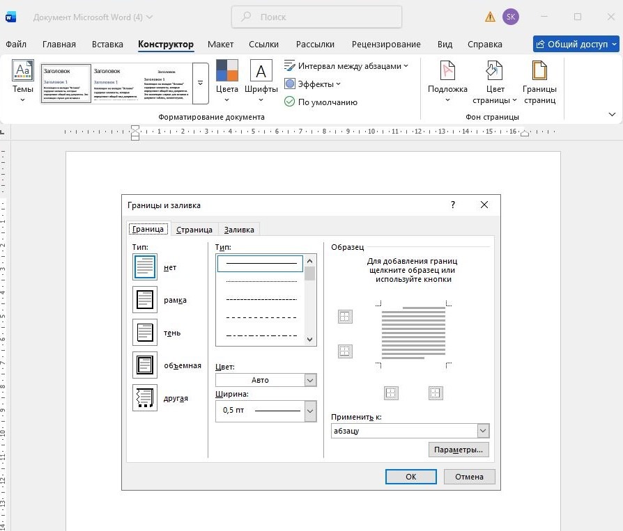Switch to the Макет tab
The height and width of the screenshot is (531, 623).
click(x=220, y=44)
